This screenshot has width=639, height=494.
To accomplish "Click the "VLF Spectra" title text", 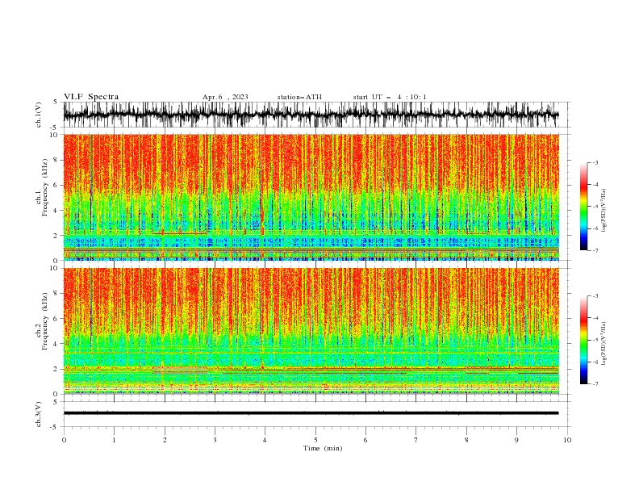I will [x=91, y=97].
